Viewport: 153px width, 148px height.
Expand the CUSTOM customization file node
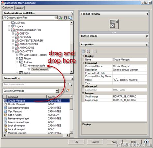point(13,33)
